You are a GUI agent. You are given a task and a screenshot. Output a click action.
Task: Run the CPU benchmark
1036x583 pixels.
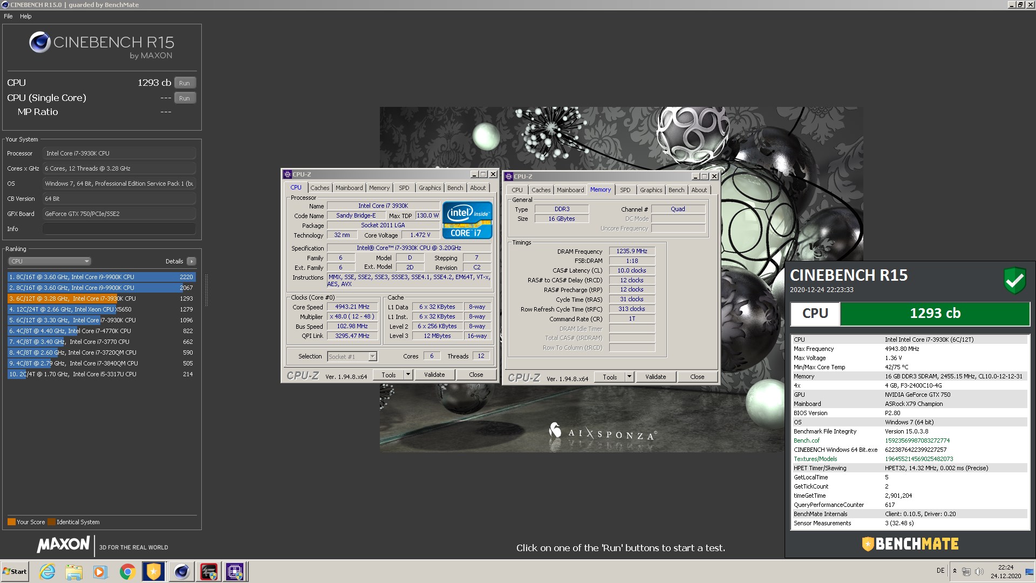tap(185, 83)
